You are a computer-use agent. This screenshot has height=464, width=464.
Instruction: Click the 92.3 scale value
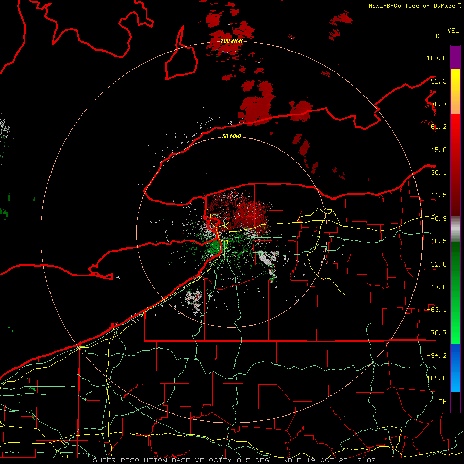439,81
